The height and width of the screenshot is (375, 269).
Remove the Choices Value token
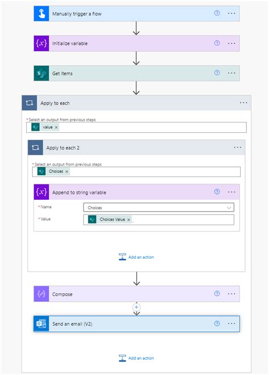(x=128, y=220)
